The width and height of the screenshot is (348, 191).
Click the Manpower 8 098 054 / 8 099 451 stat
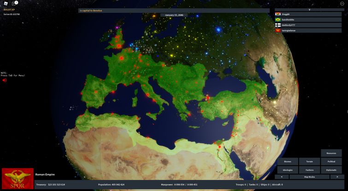pos(179,185)
